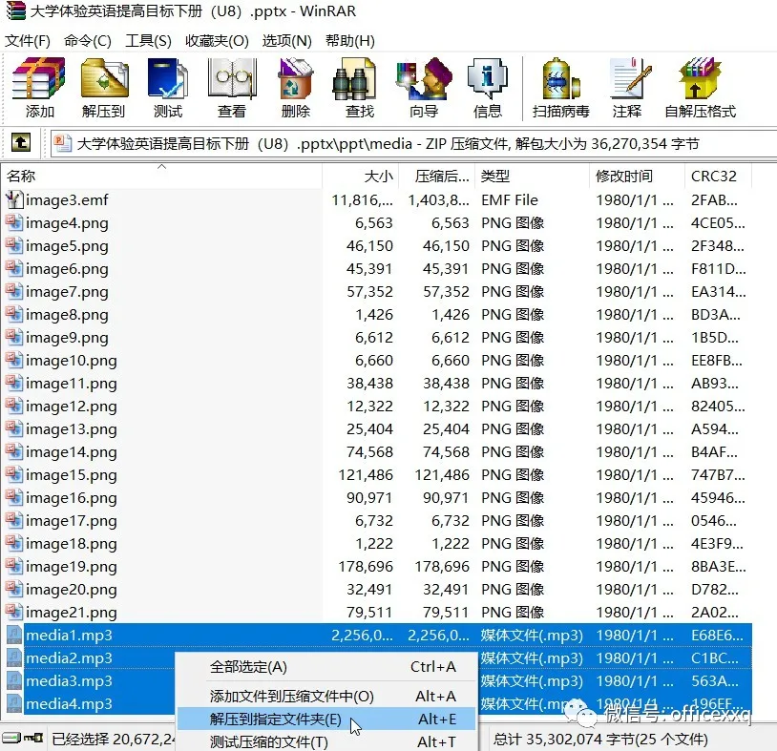777x751 pixels.
Task: Choose 添加文件到压缩文件中(O) in the context menu
Action: [327, 696]
